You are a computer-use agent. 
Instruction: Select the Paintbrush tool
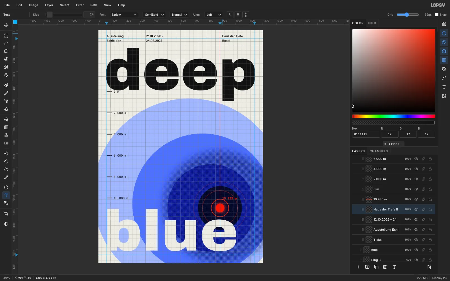pyautogui.click(x=6, y=85)
